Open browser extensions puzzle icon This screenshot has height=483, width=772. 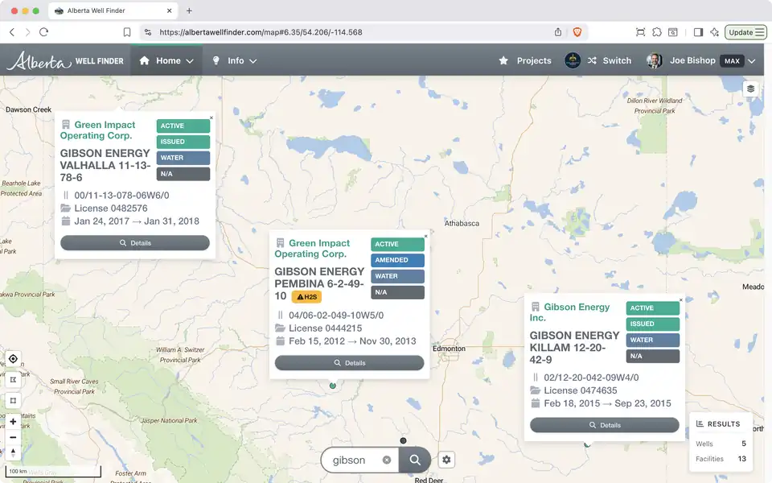click(657, 32)
